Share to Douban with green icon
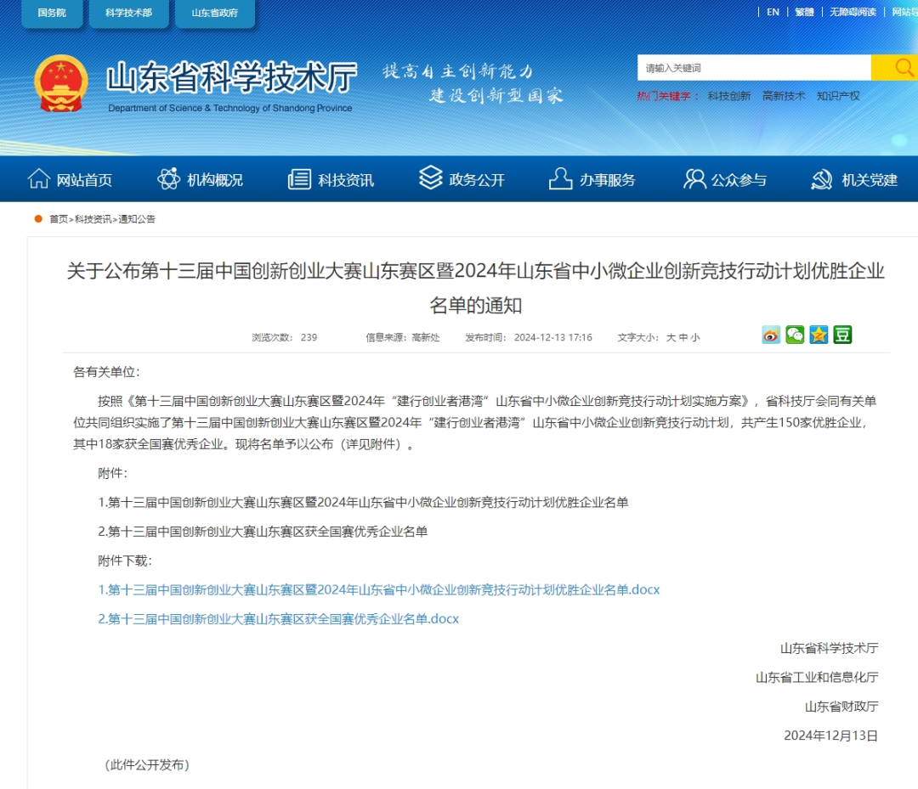 click(x=842, y=335)
